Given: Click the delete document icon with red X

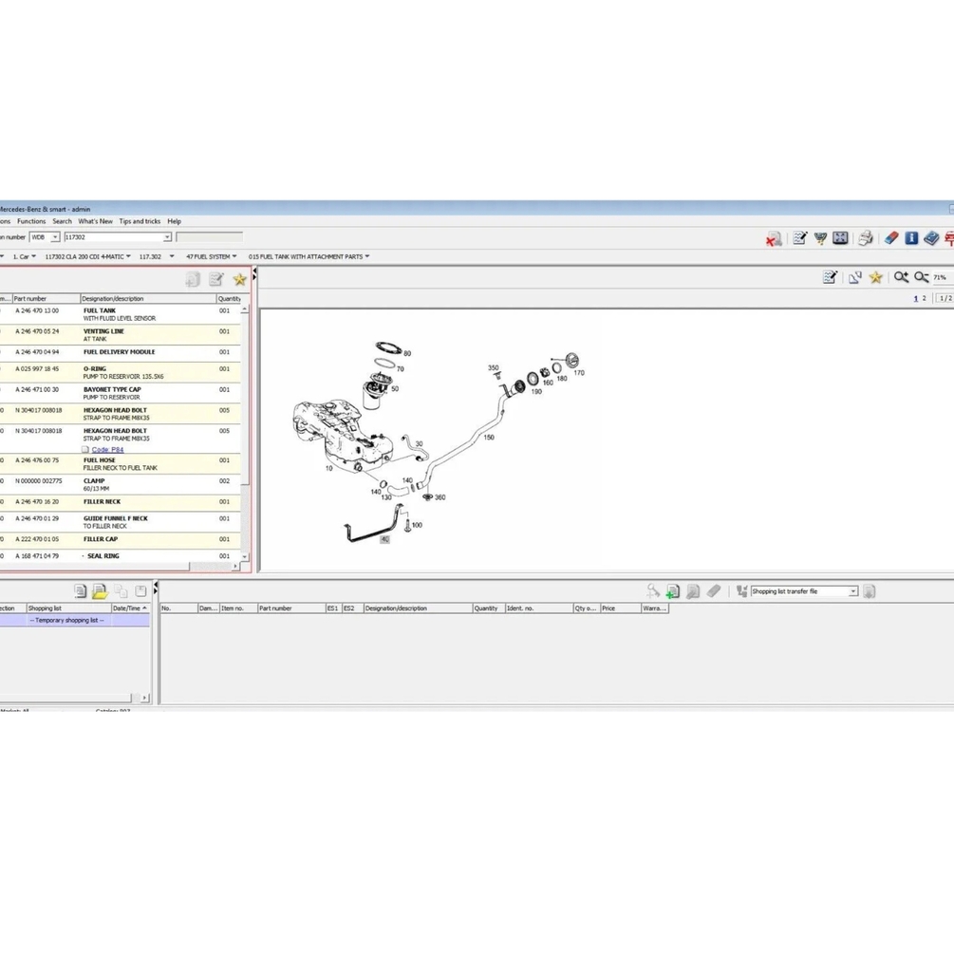Looking at the screenshot, I should (774, 238).
